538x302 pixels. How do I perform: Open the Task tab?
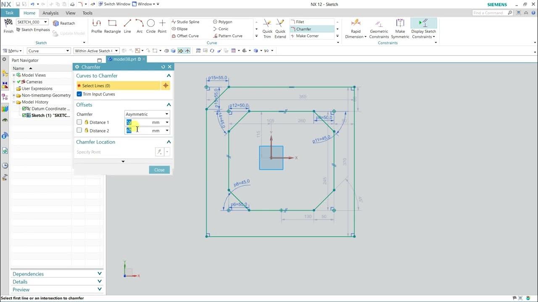[x=9, y=13]
